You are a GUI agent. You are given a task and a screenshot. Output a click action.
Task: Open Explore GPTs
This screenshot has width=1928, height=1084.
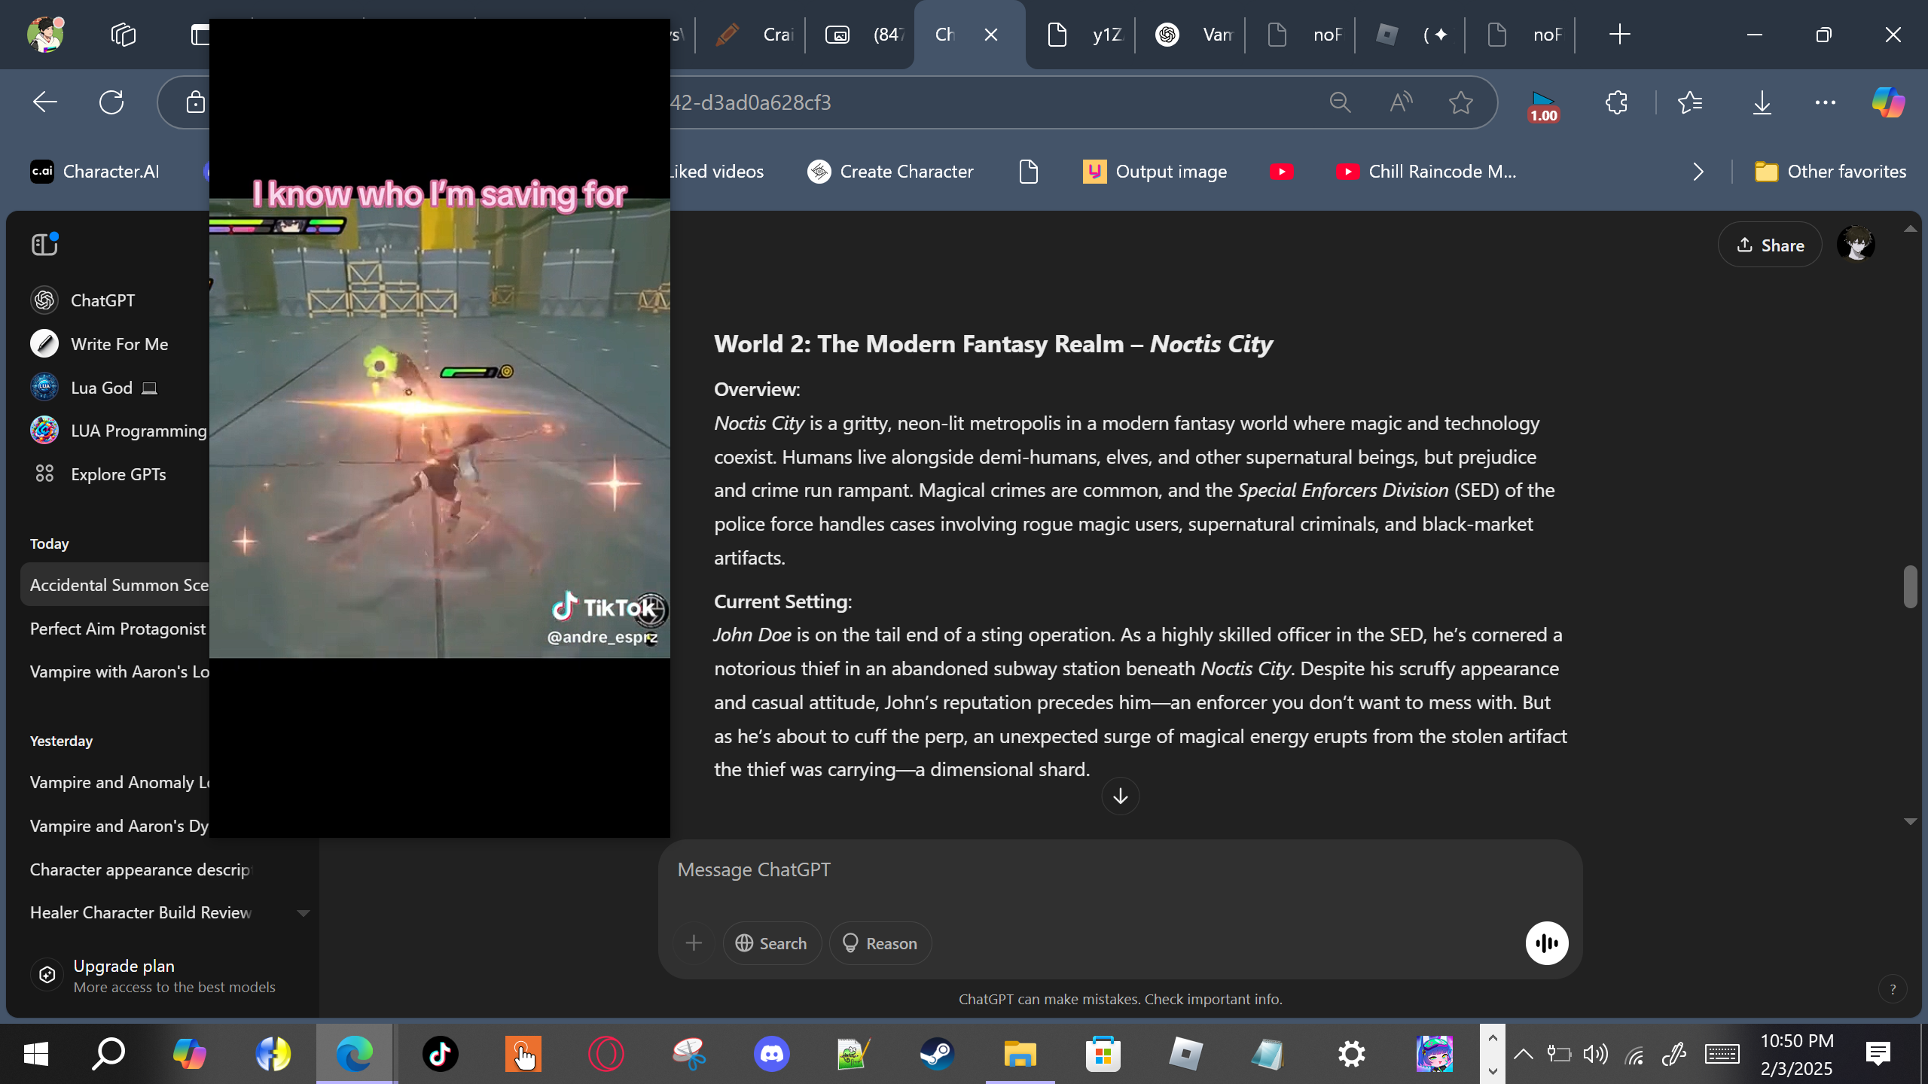pyautogui.click(x=98, y=474)
